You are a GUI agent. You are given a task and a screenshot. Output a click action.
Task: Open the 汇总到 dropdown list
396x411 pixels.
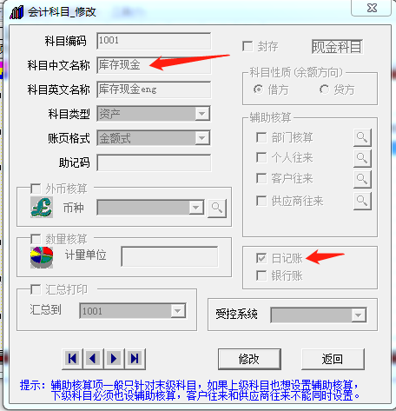tap(178, 311)
